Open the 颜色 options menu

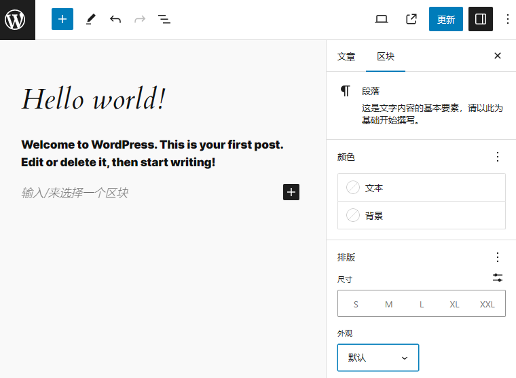point(498,157)
